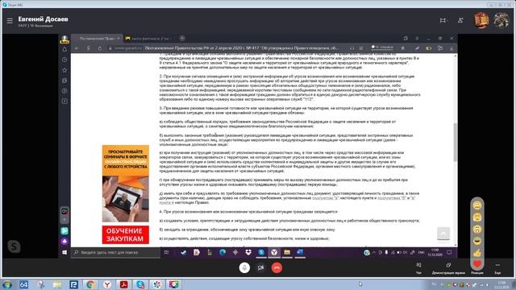Image resolution: width=516 pixels, height=290 pixels.
Task: Open the downloads icon in the browser toolbar
Action: pos(451,48)
